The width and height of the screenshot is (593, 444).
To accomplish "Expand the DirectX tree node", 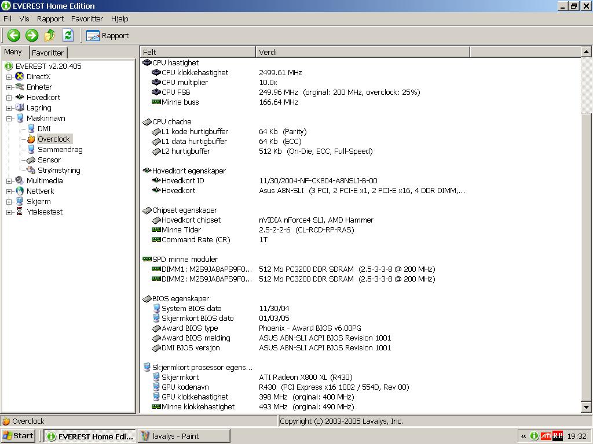I will 9,77.
